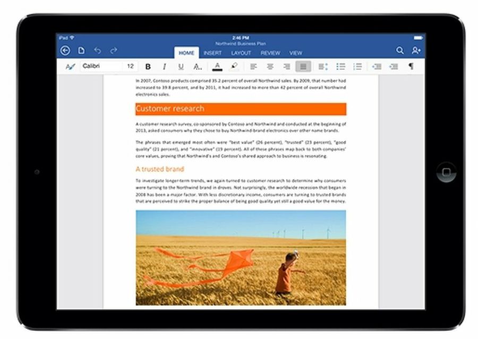The image size is (478, 339).
Task: Show paragraph marks with pilcrow icon
Action: coord(411,67)
